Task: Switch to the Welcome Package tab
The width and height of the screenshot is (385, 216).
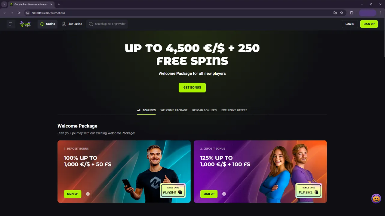Action: point(174,110)
